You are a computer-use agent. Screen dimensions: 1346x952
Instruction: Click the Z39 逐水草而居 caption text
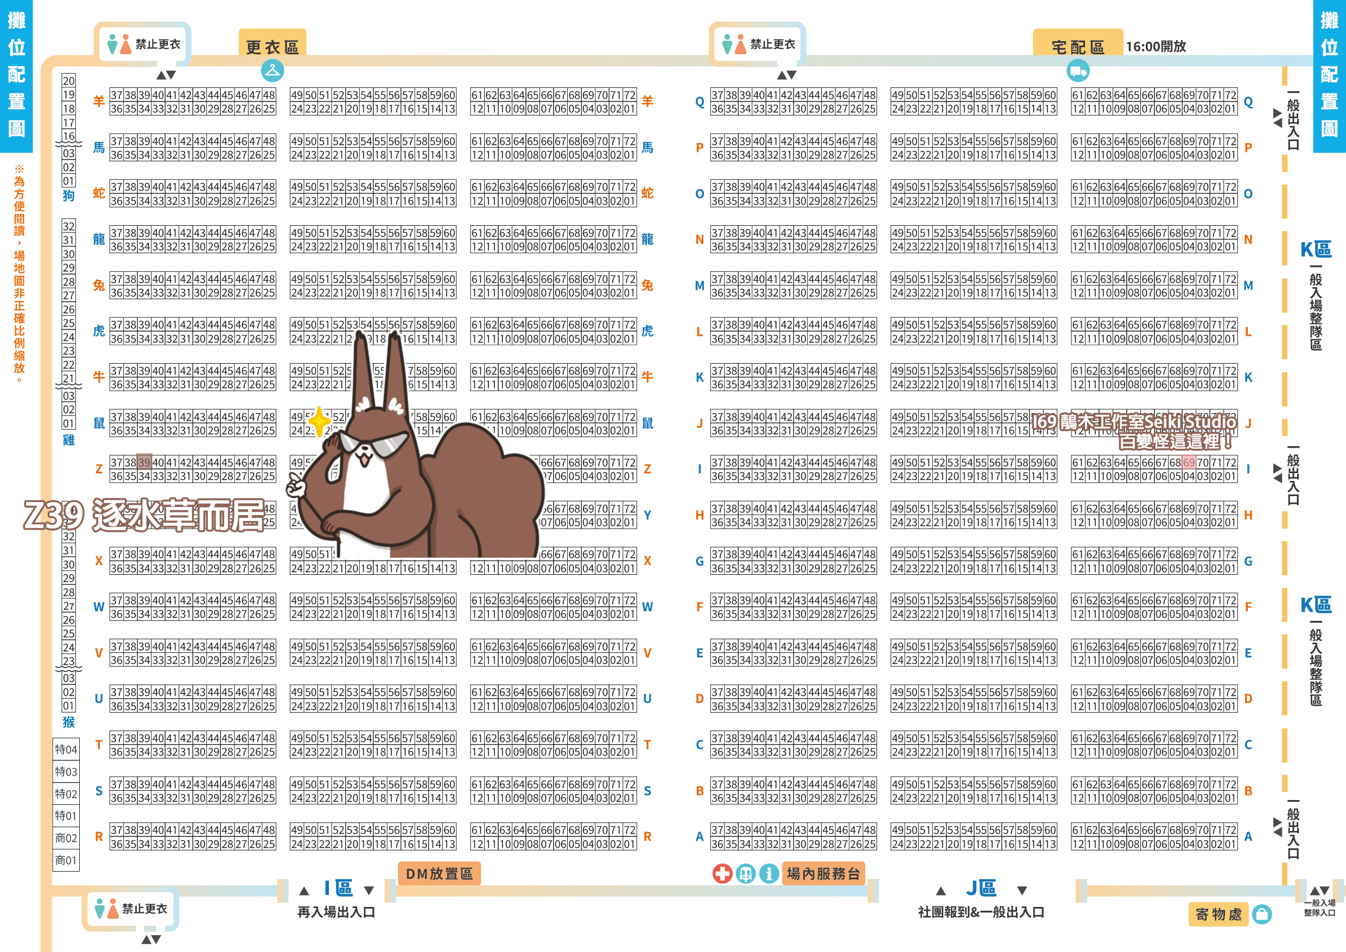144,515
